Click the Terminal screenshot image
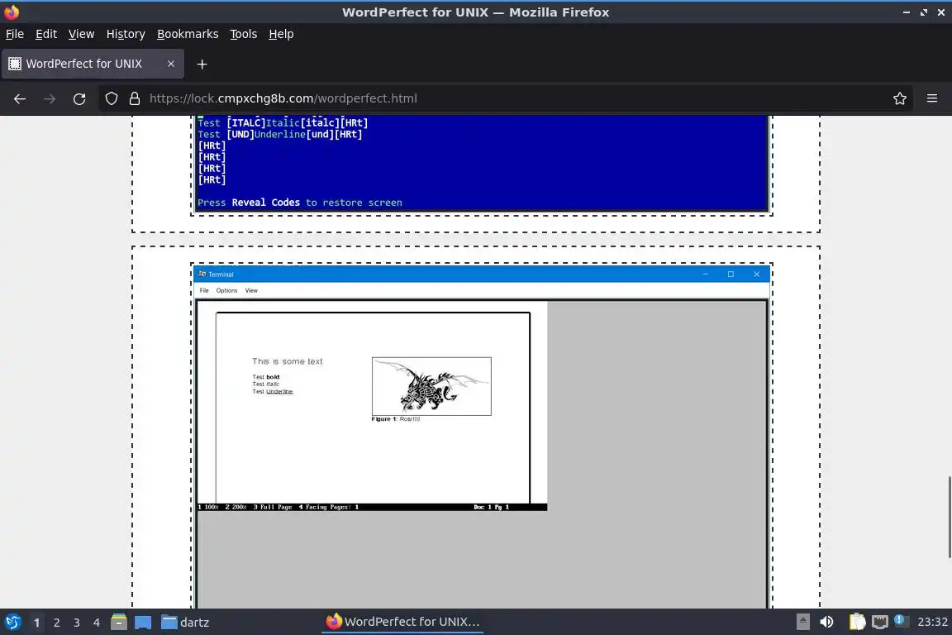The image size is (952, 635). tap(482, 437)
